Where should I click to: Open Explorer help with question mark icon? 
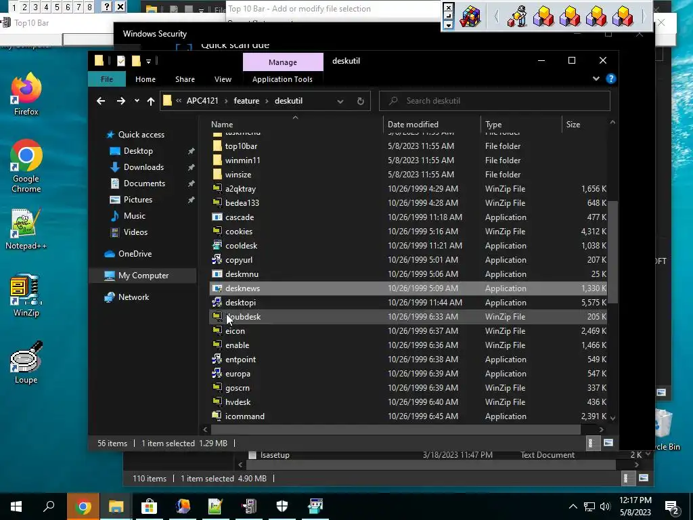(611, 79)
